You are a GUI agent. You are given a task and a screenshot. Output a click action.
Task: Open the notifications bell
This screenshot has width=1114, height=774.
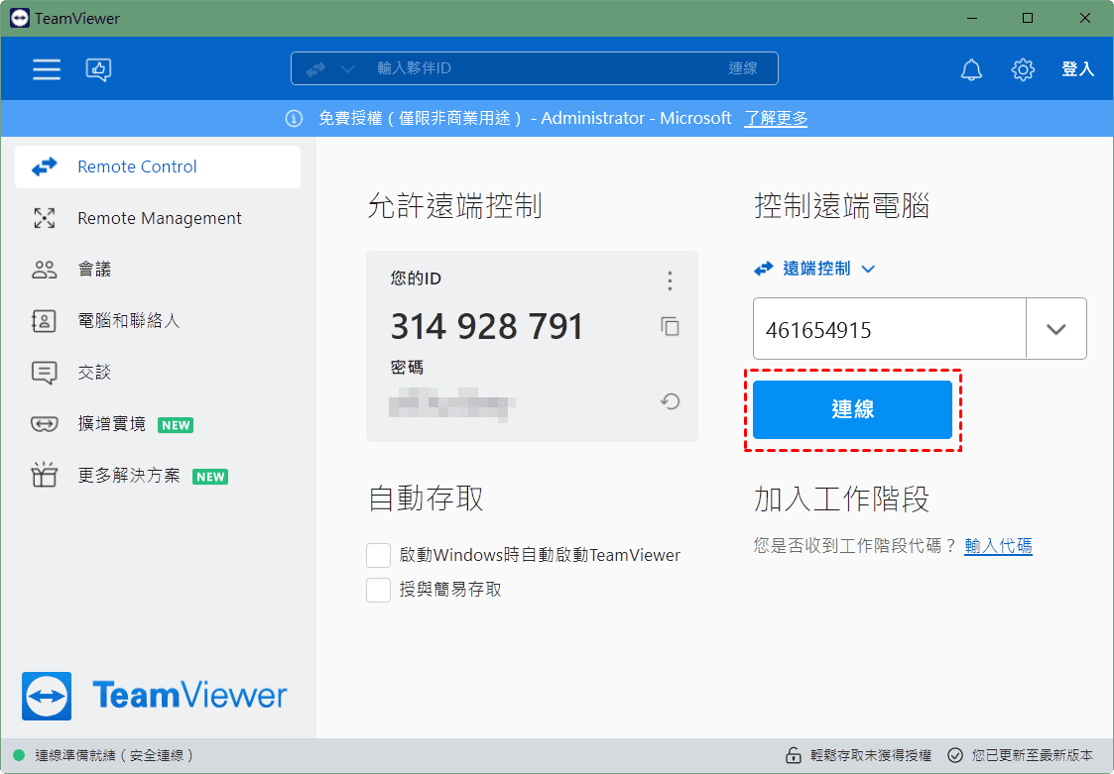coord(971,69)
